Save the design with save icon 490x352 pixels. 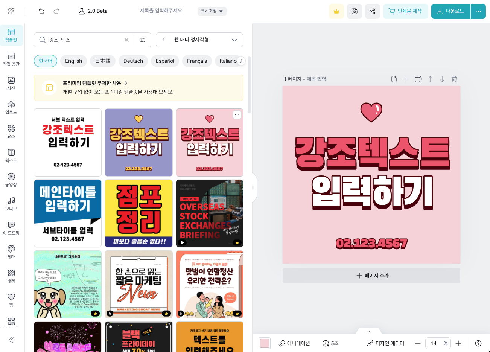click(355, 11)
